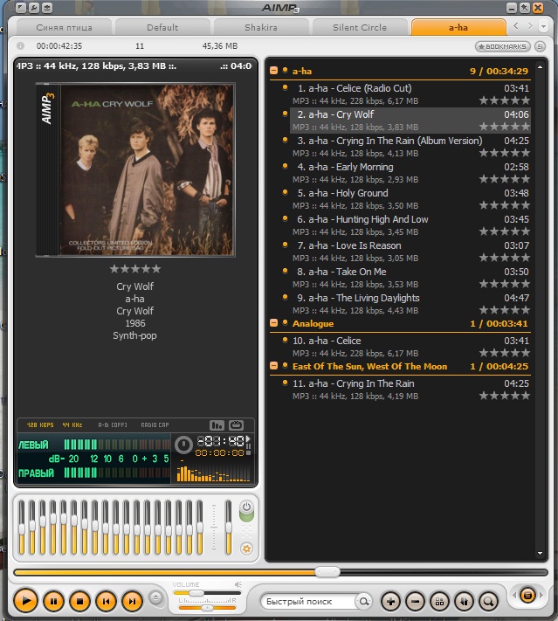Viewport: 558px width, 621px height.
Task: Collapse East Of The Sun, West Of The Moon group
Action: click(273, 366)
